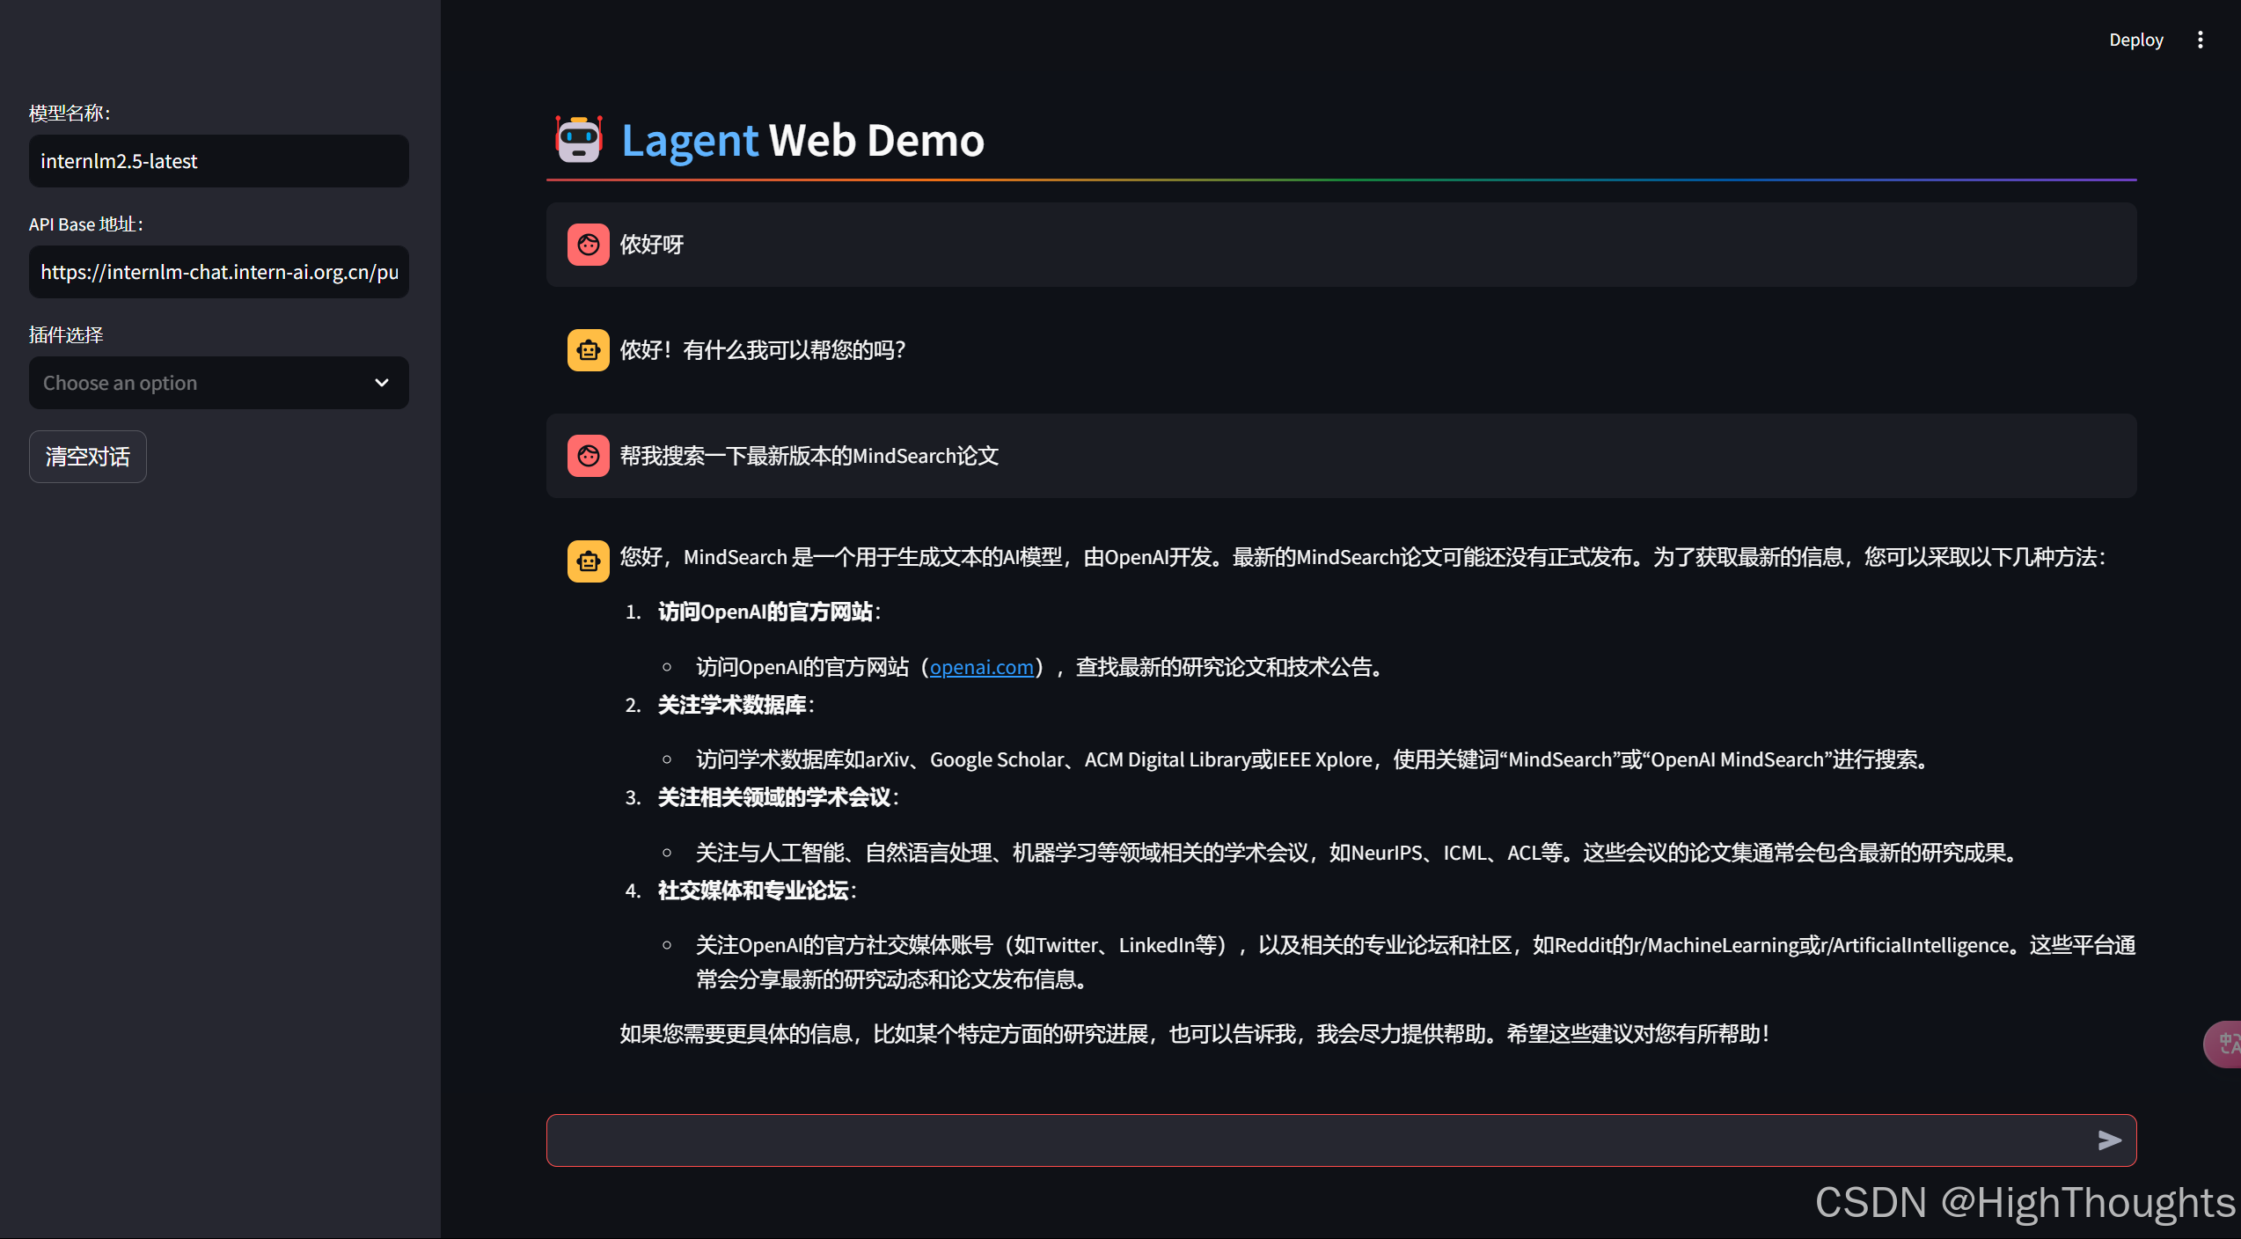Click the Lagent Web Demo title heading
This screenshot has height=1239, width=2241.
click(x=802, y=141)
